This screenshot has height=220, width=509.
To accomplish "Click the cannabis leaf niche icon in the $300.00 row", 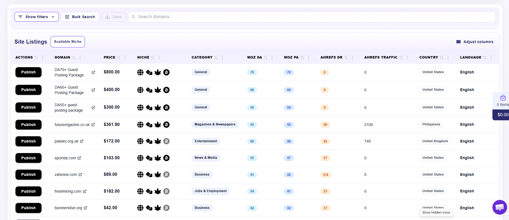I will coord(158,108).
